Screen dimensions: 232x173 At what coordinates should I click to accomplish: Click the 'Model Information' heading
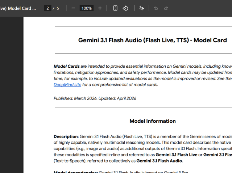tap(153, 121)
